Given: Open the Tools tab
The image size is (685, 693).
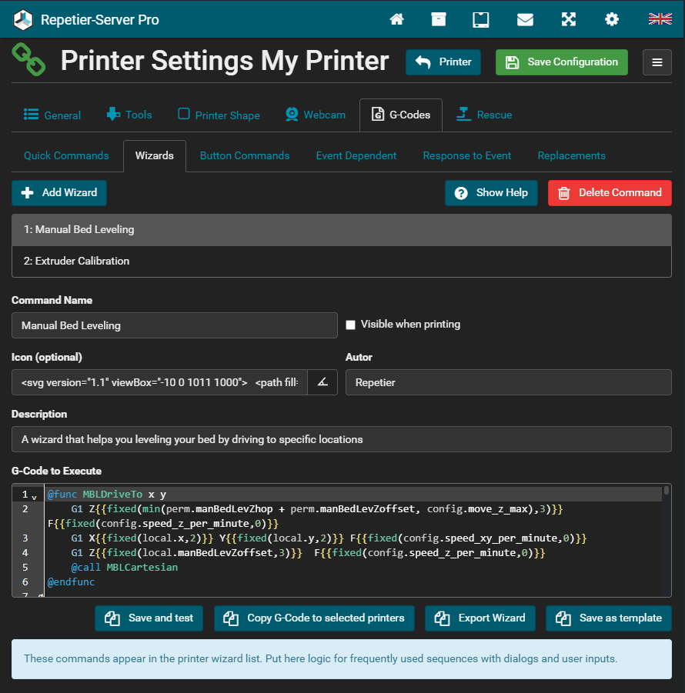Looking at the screenshot, I should tap(129, 115).
